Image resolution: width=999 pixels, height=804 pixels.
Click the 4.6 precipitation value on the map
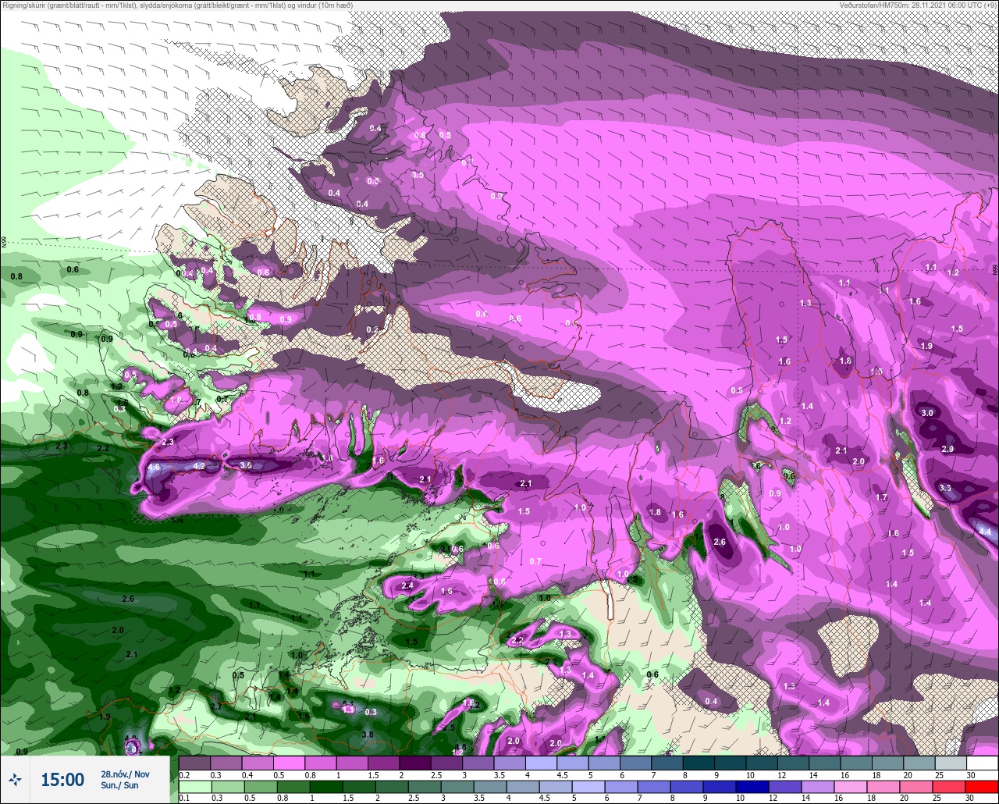(154, 468)
